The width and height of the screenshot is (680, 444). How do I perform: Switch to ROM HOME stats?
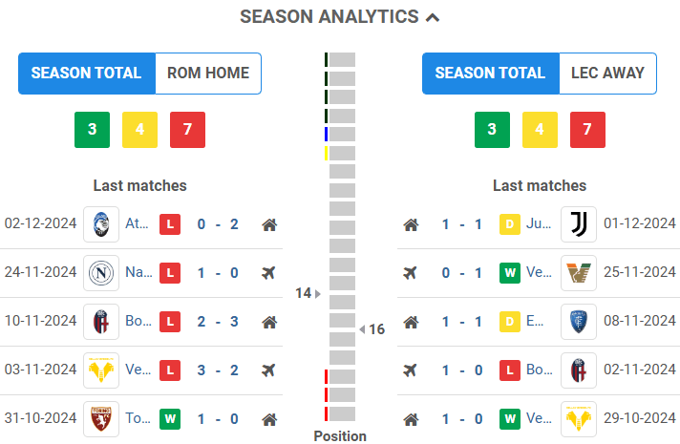207,73
